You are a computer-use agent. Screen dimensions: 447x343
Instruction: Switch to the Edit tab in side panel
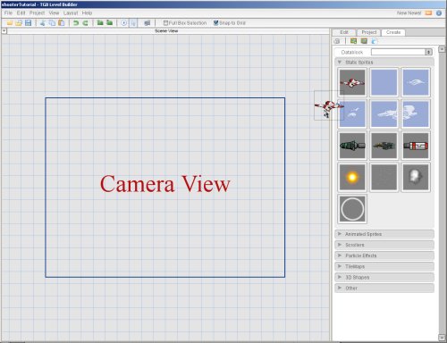[x=344, y=32]
